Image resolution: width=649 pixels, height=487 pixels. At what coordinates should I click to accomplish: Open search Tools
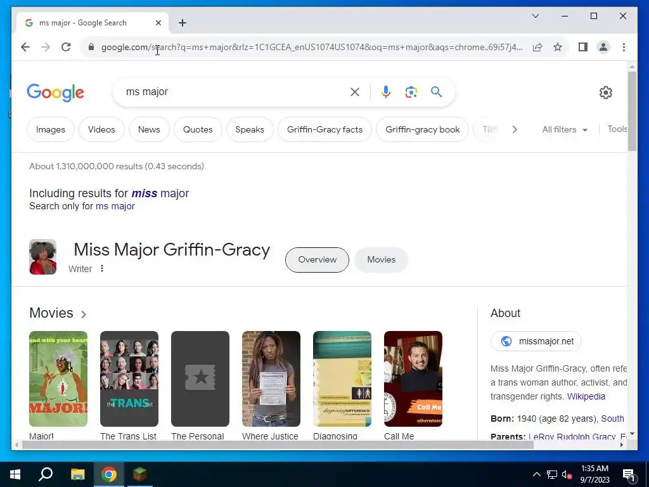pos(617,129)
